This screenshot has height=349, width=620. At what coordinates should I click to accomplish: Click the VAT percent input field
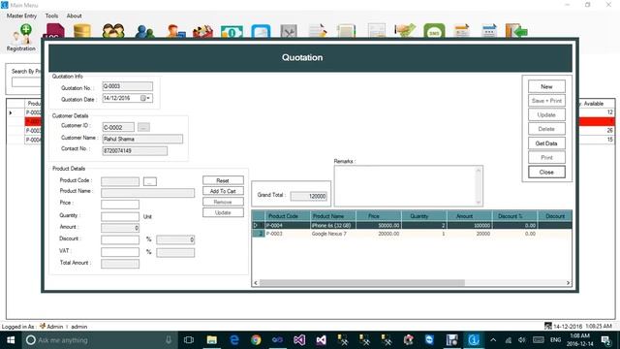(x=120, y=252)
